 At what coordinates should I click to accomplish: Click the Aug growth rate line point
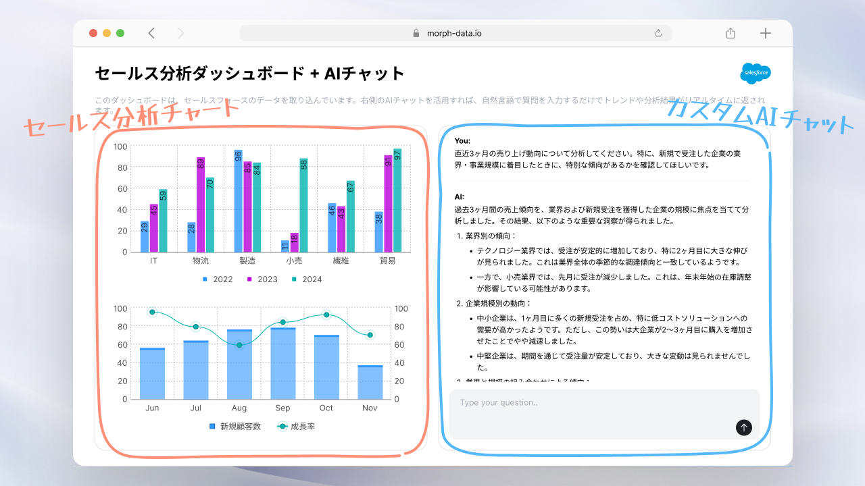point(239,345)
